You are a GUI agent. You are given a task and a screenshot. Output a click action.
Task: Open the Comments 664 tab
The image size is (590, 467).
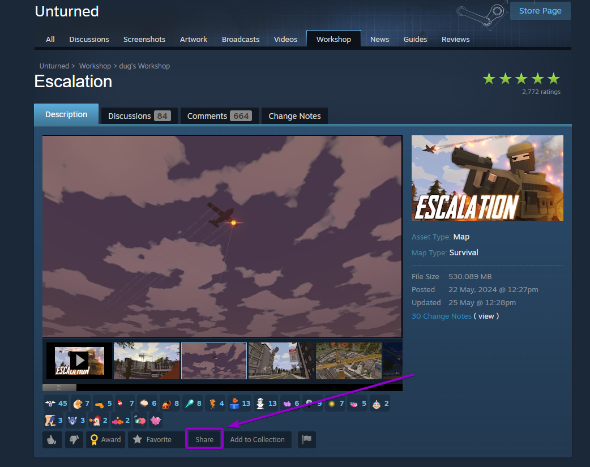(x=219, y=116)
